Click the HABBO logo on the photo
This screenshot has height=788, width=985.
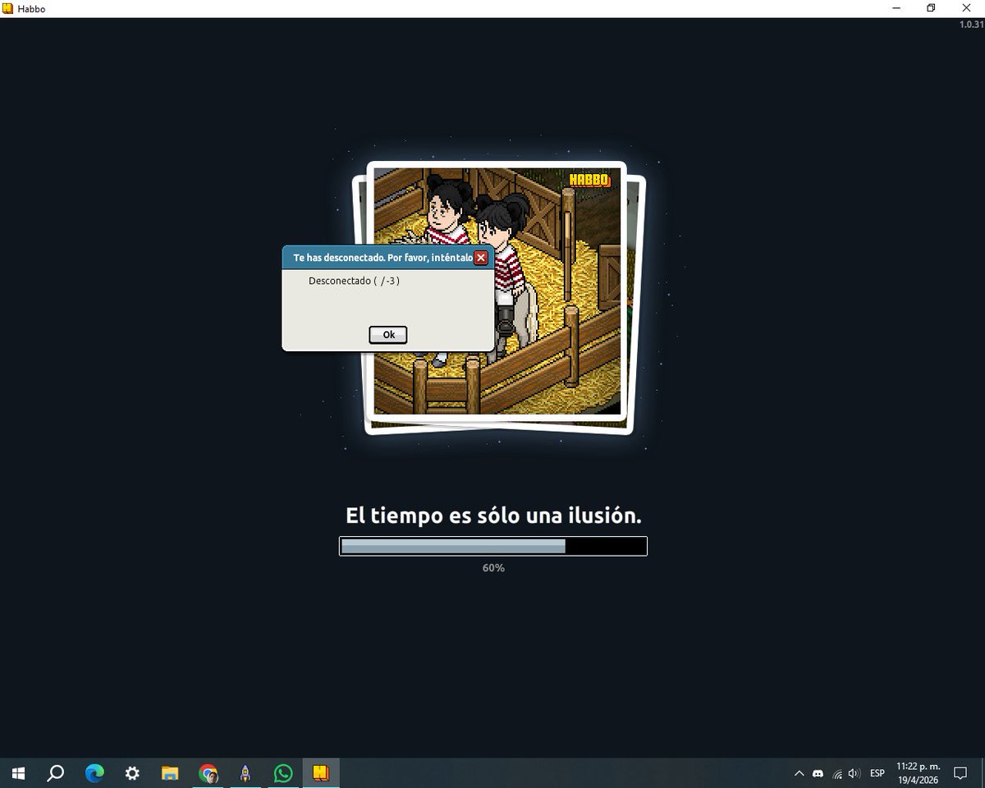pyautogui.click(x=589, y=180)
